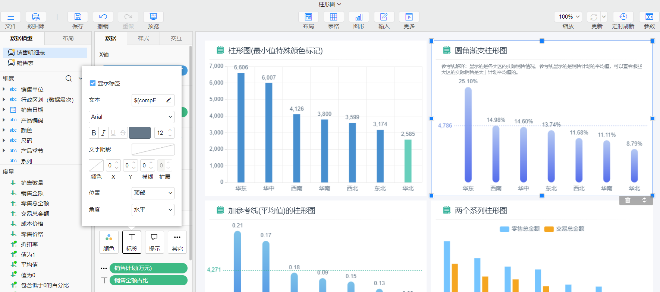Click the font color swatch
660x292 pixels.
click(140, 133)
